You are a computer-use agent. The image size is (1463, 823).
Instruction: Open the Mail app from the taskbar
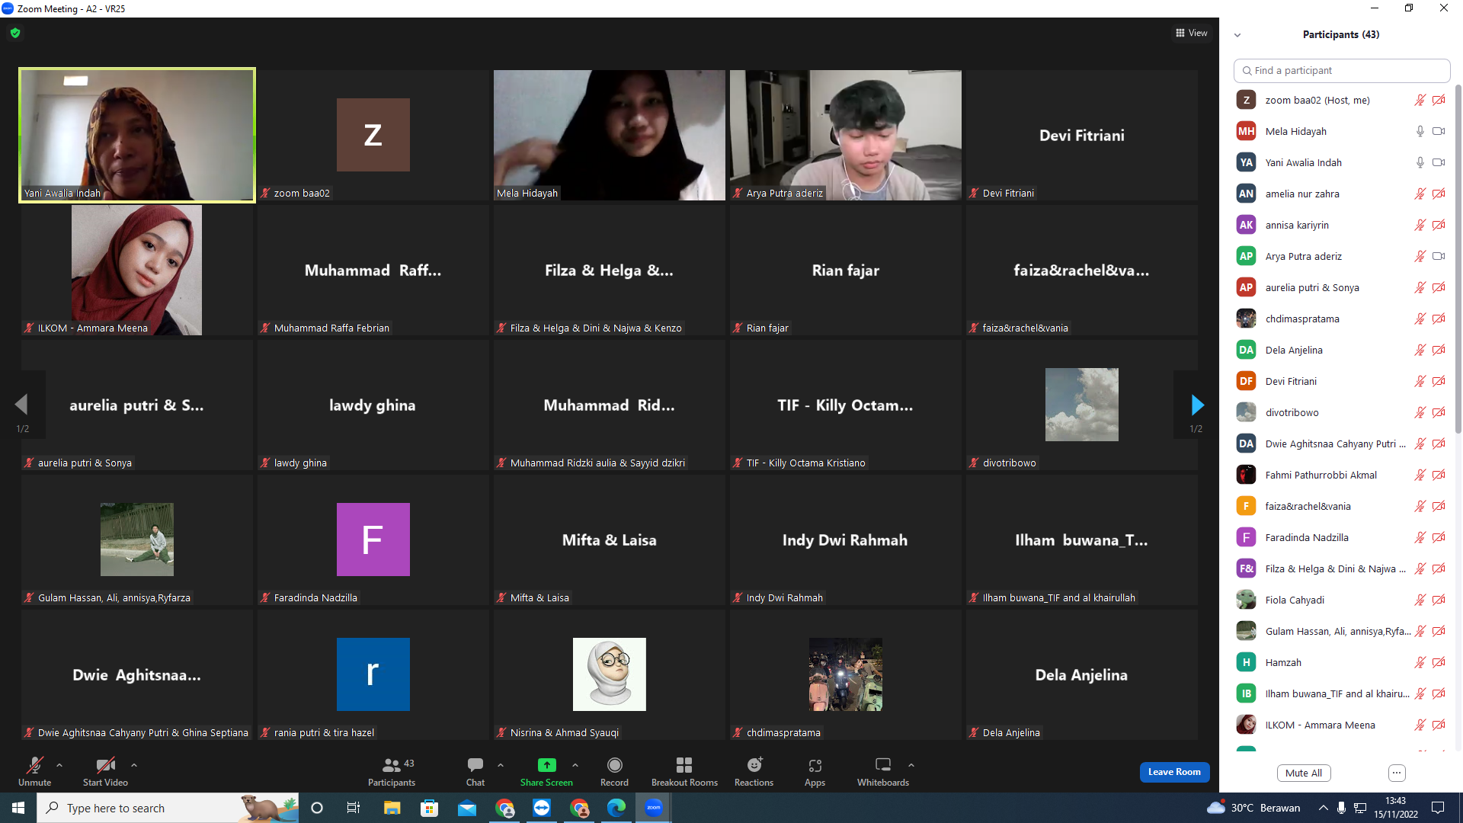click(x=467, y=808)
